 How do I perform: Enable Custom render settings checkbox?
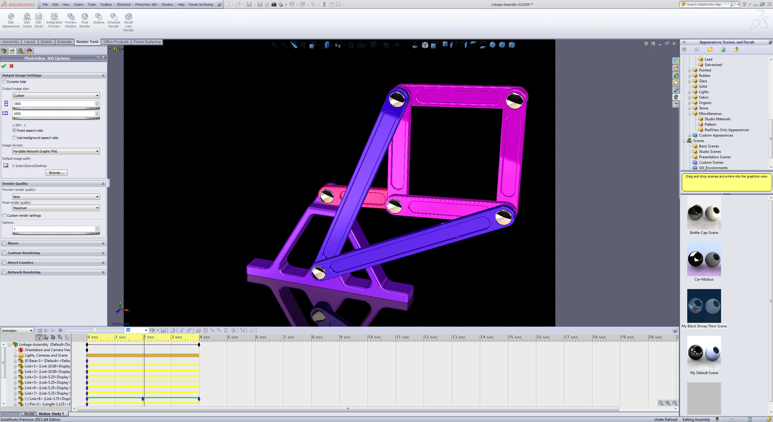5,216
